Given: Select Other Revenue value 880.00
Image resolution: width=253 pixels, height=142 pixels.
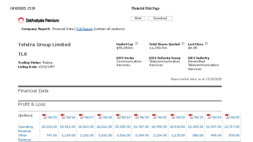Looking at the screenshot, I should pyautogui.click(x=198, y=135).
